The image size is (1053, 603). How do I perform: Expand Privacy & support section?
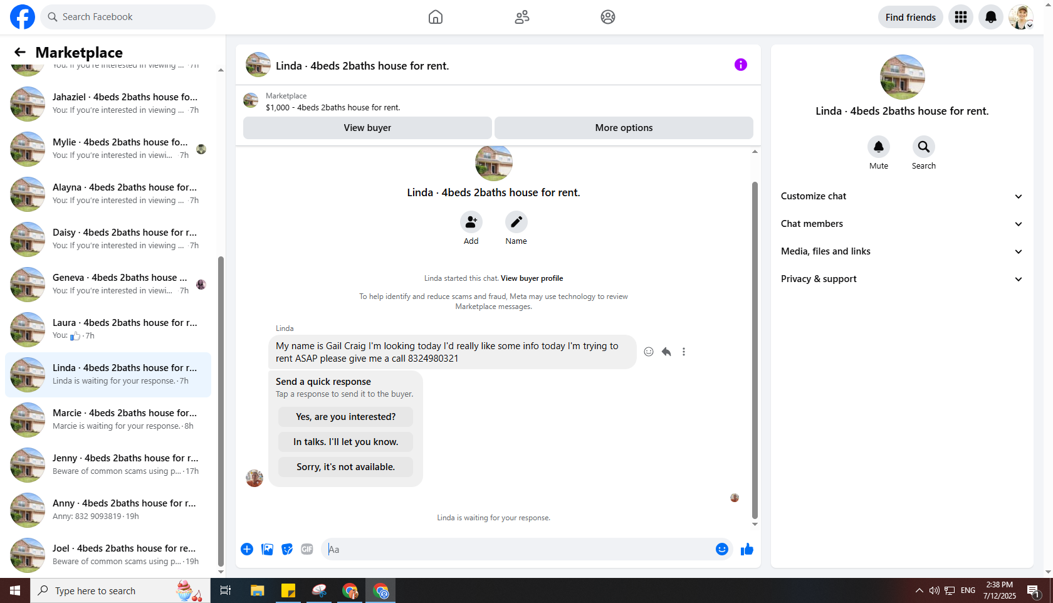[902, 279]
